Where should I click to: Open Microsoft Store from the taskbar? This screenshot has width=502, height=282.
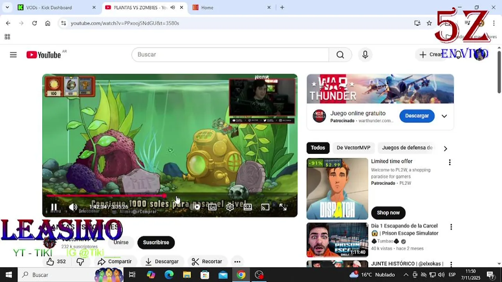coord(205,275)
